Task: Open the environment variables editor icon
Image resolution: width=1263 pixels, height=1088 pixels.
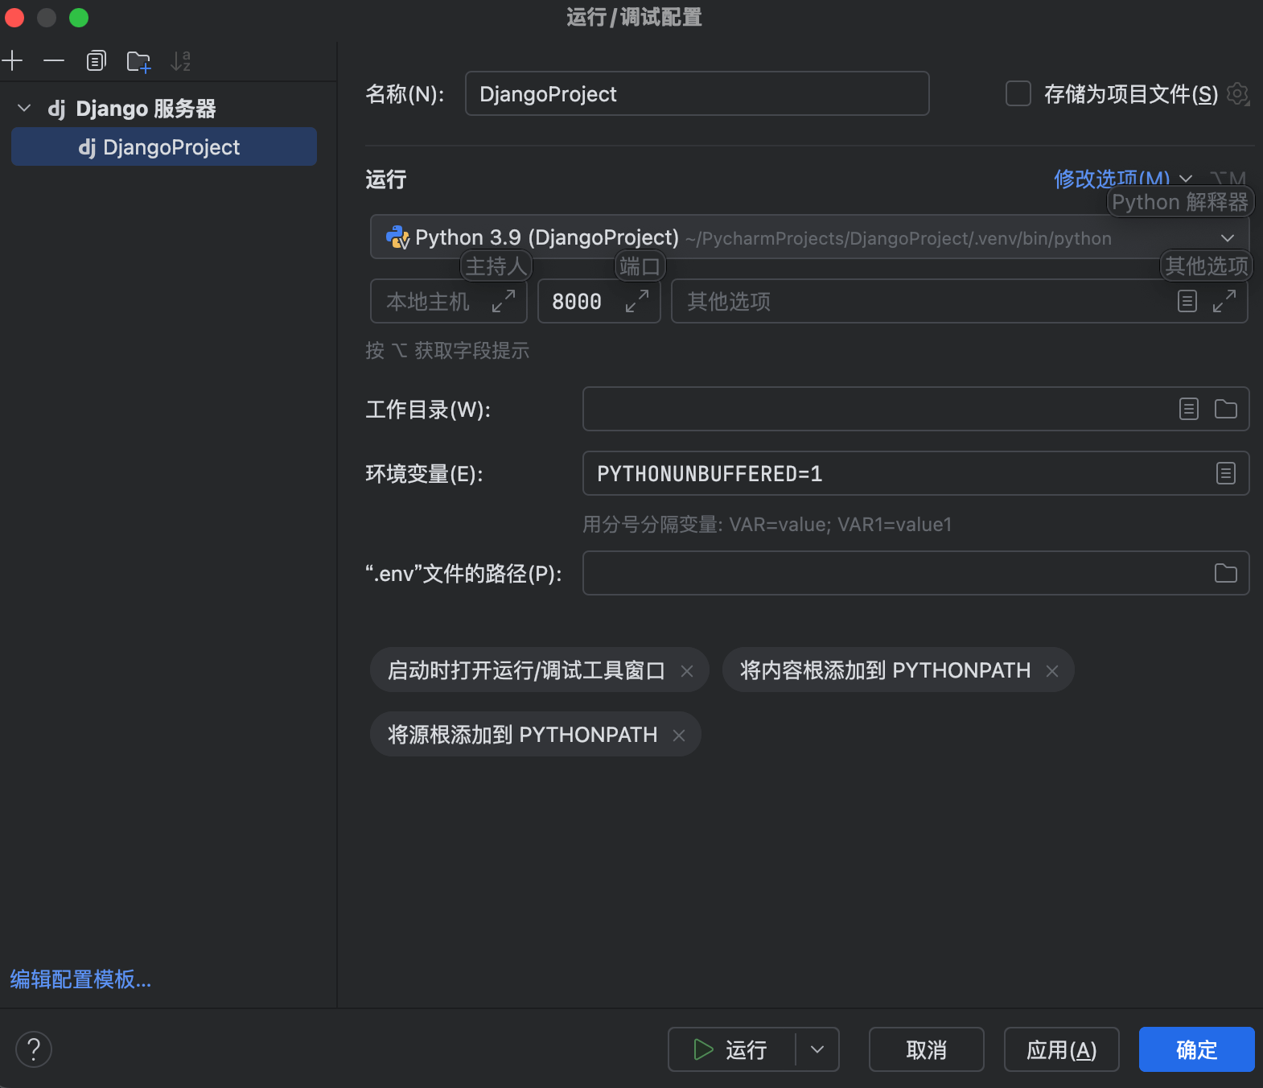Action: (1225, 473)
